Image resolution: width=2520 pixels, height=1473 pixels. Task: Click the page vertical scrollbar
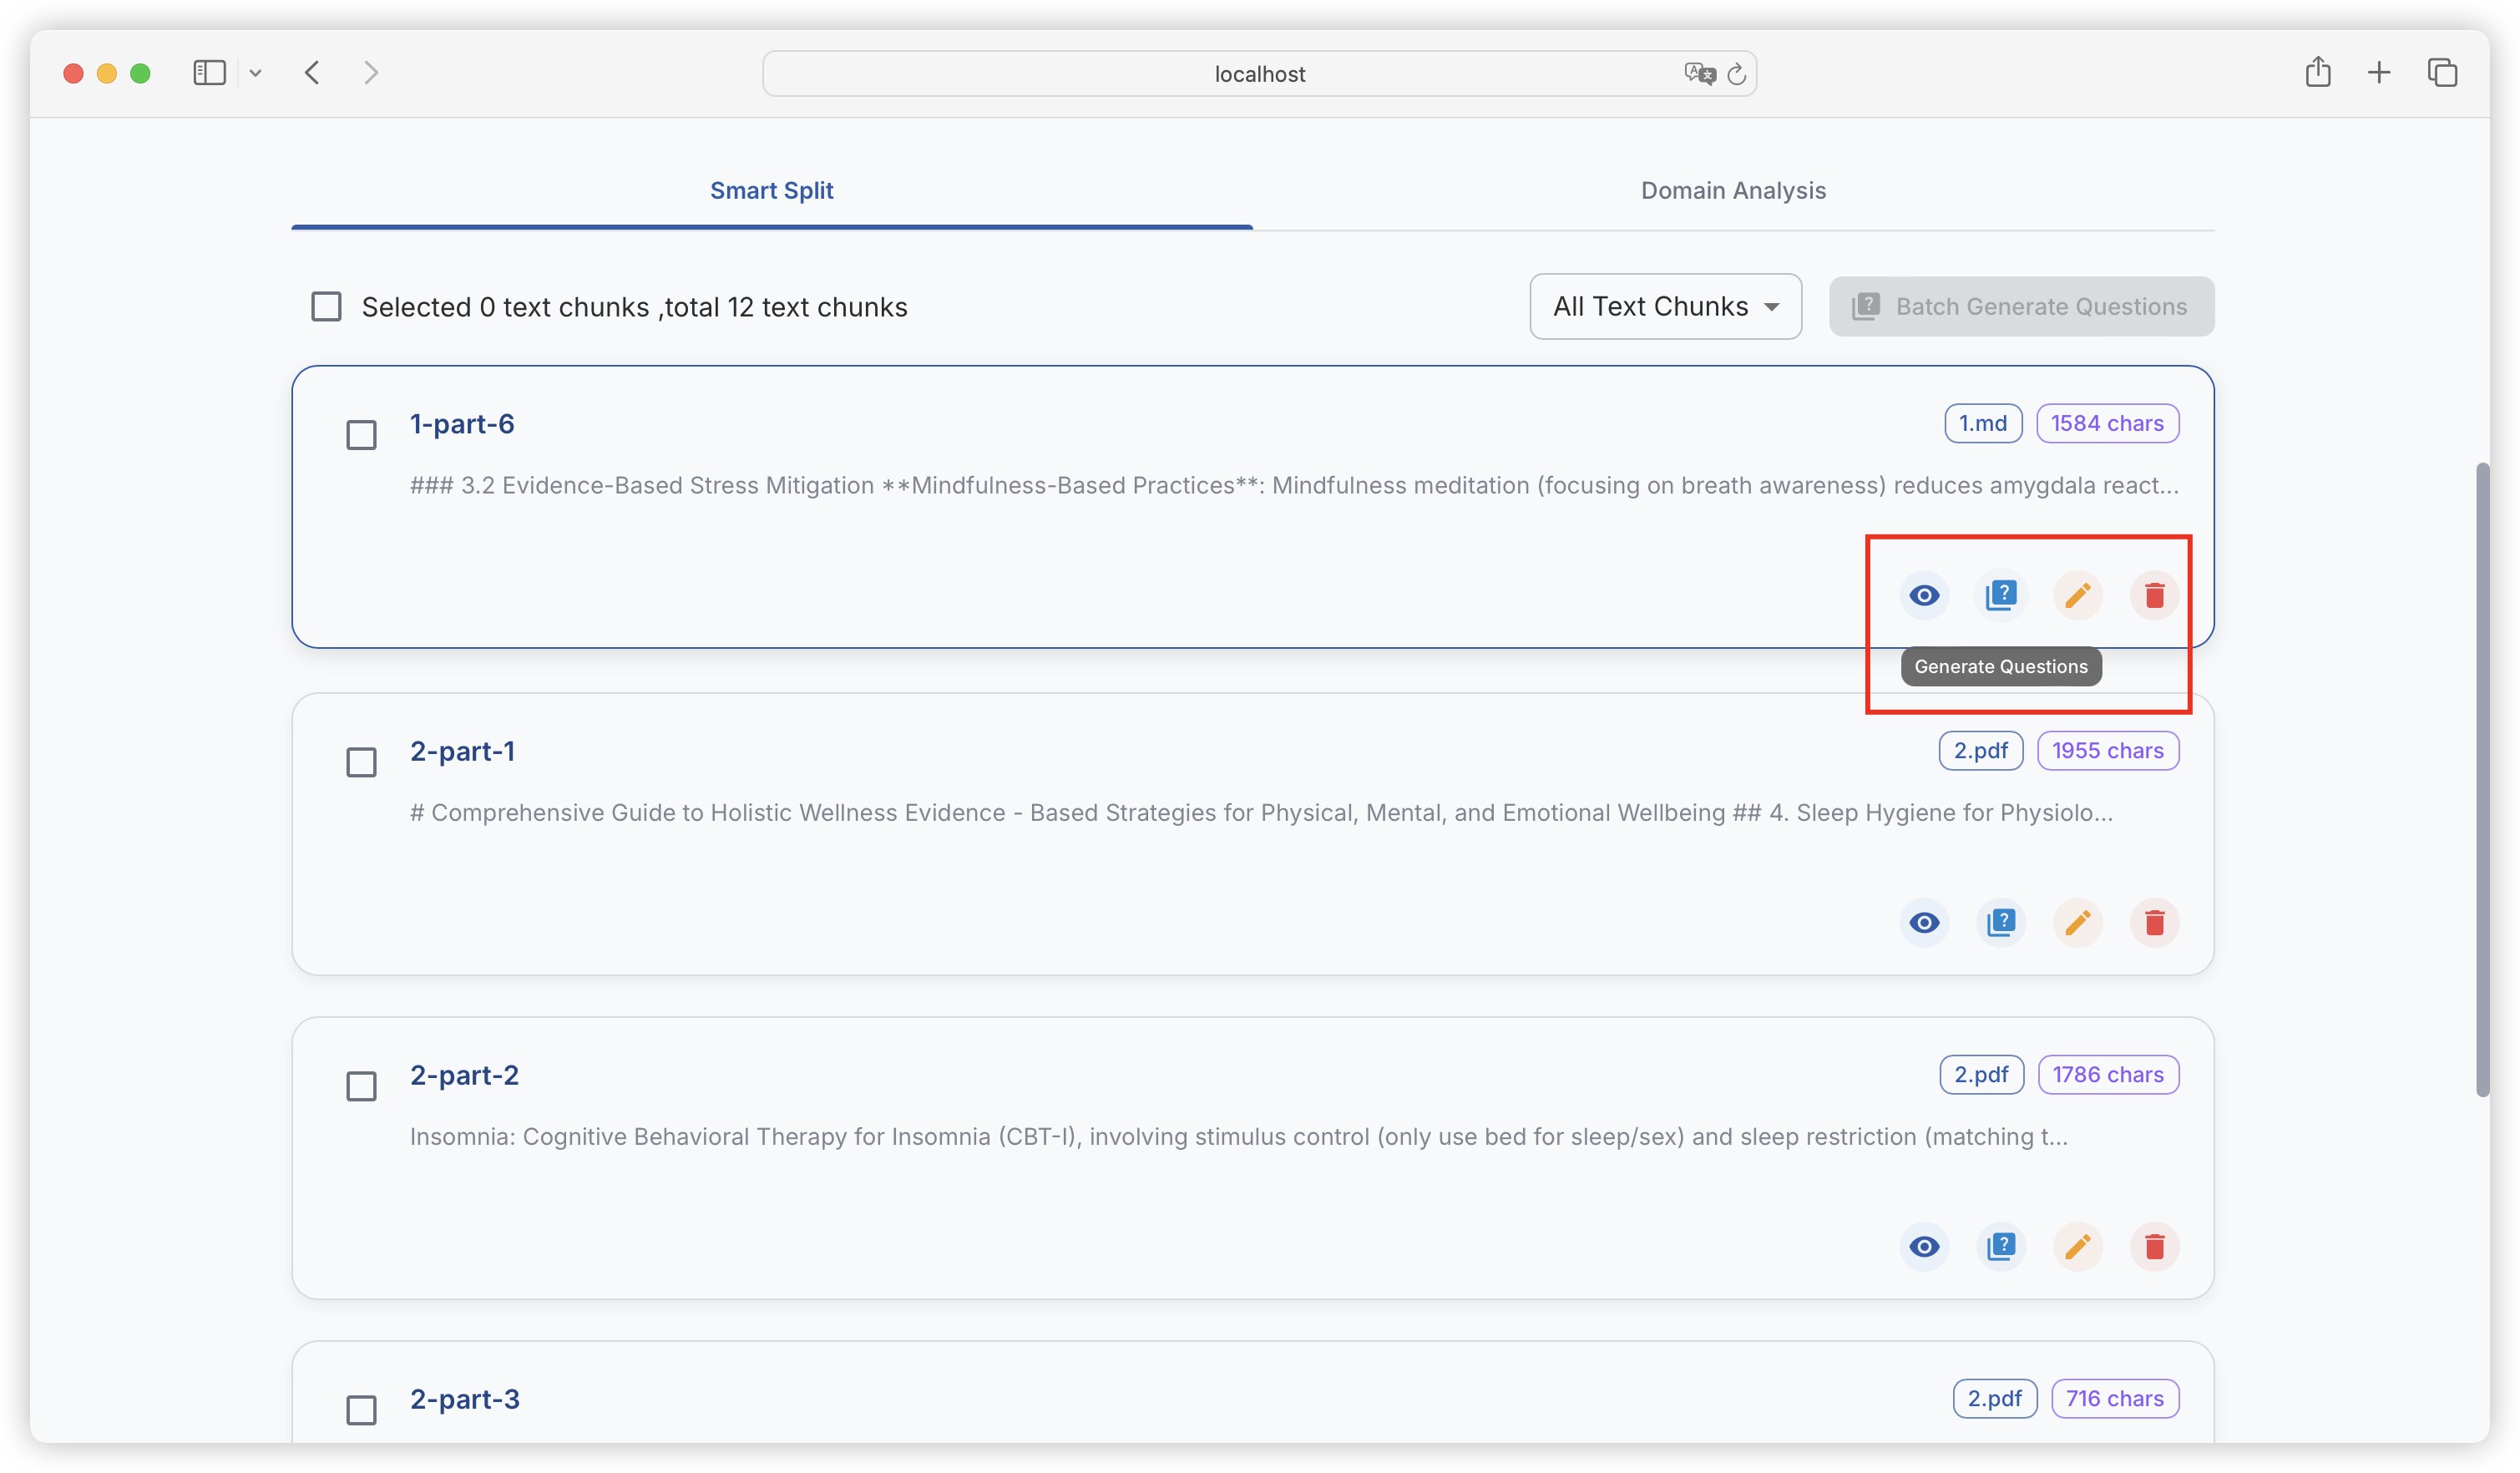click(x=2482, y=780)
